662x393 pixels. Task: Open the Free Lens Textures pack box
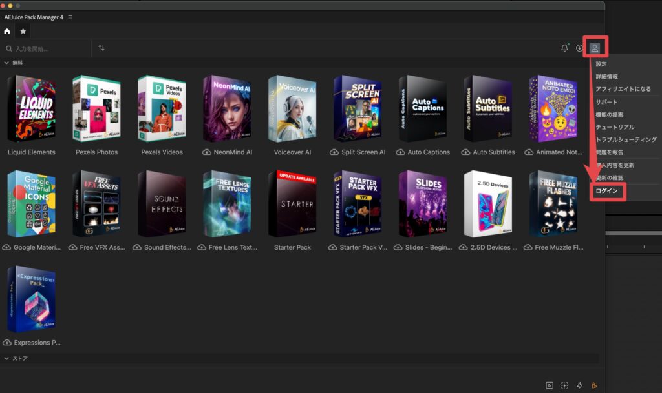click(x=227, y=204)
